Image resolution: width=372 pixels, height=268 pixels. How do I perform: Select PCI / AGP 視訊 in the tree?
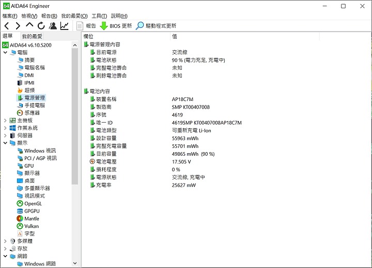pos(41,158)
